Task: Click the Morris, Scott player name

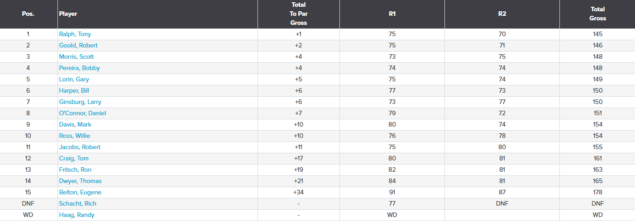Action: pyautogui.click(x=76, y=56)
